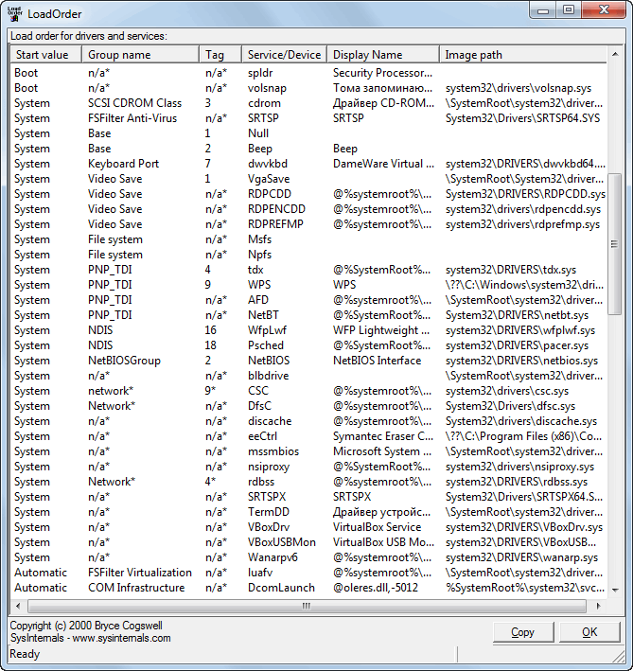Click the OK button

(589, 632)
